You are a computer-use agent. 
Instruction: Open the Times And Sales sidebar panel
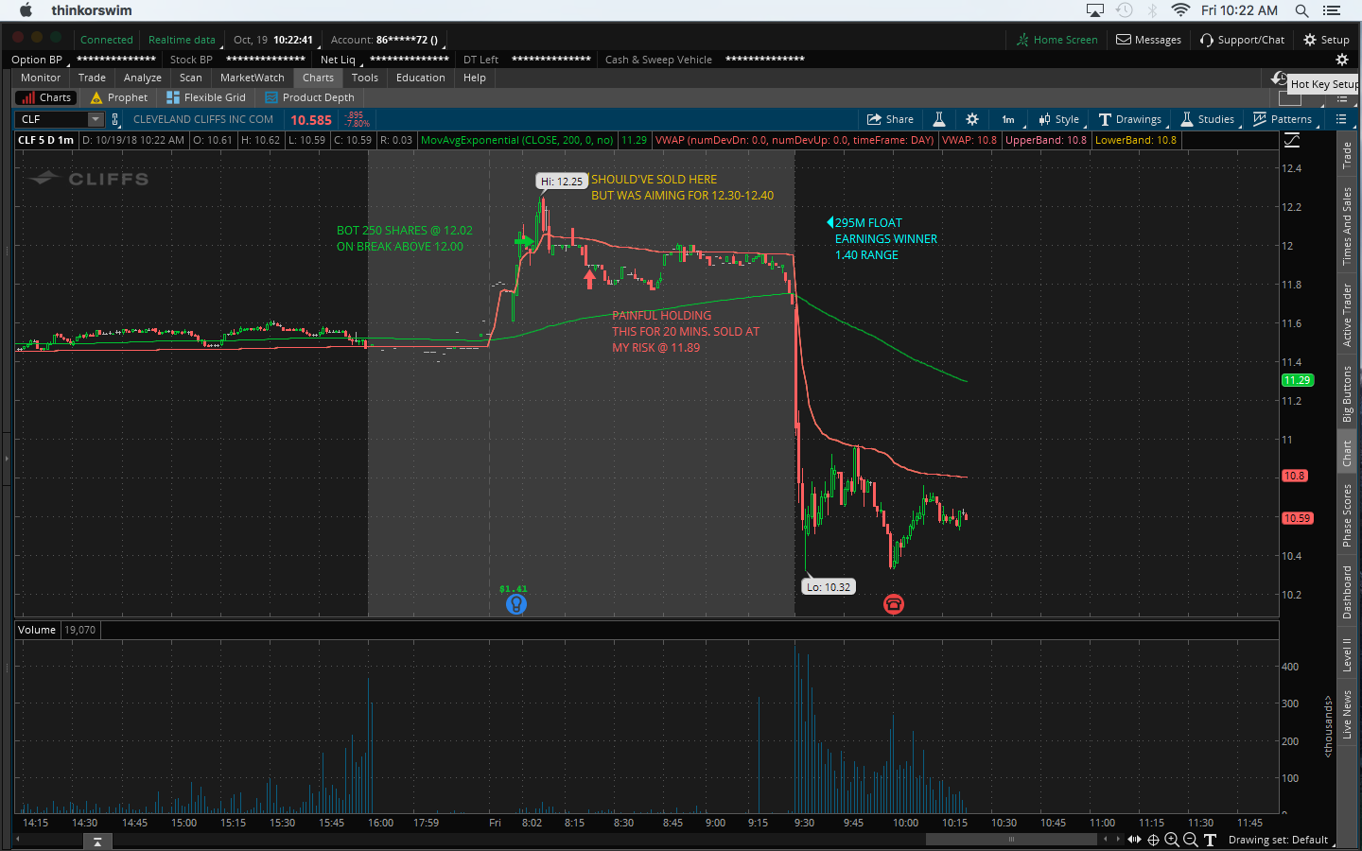click(1348, 226)
